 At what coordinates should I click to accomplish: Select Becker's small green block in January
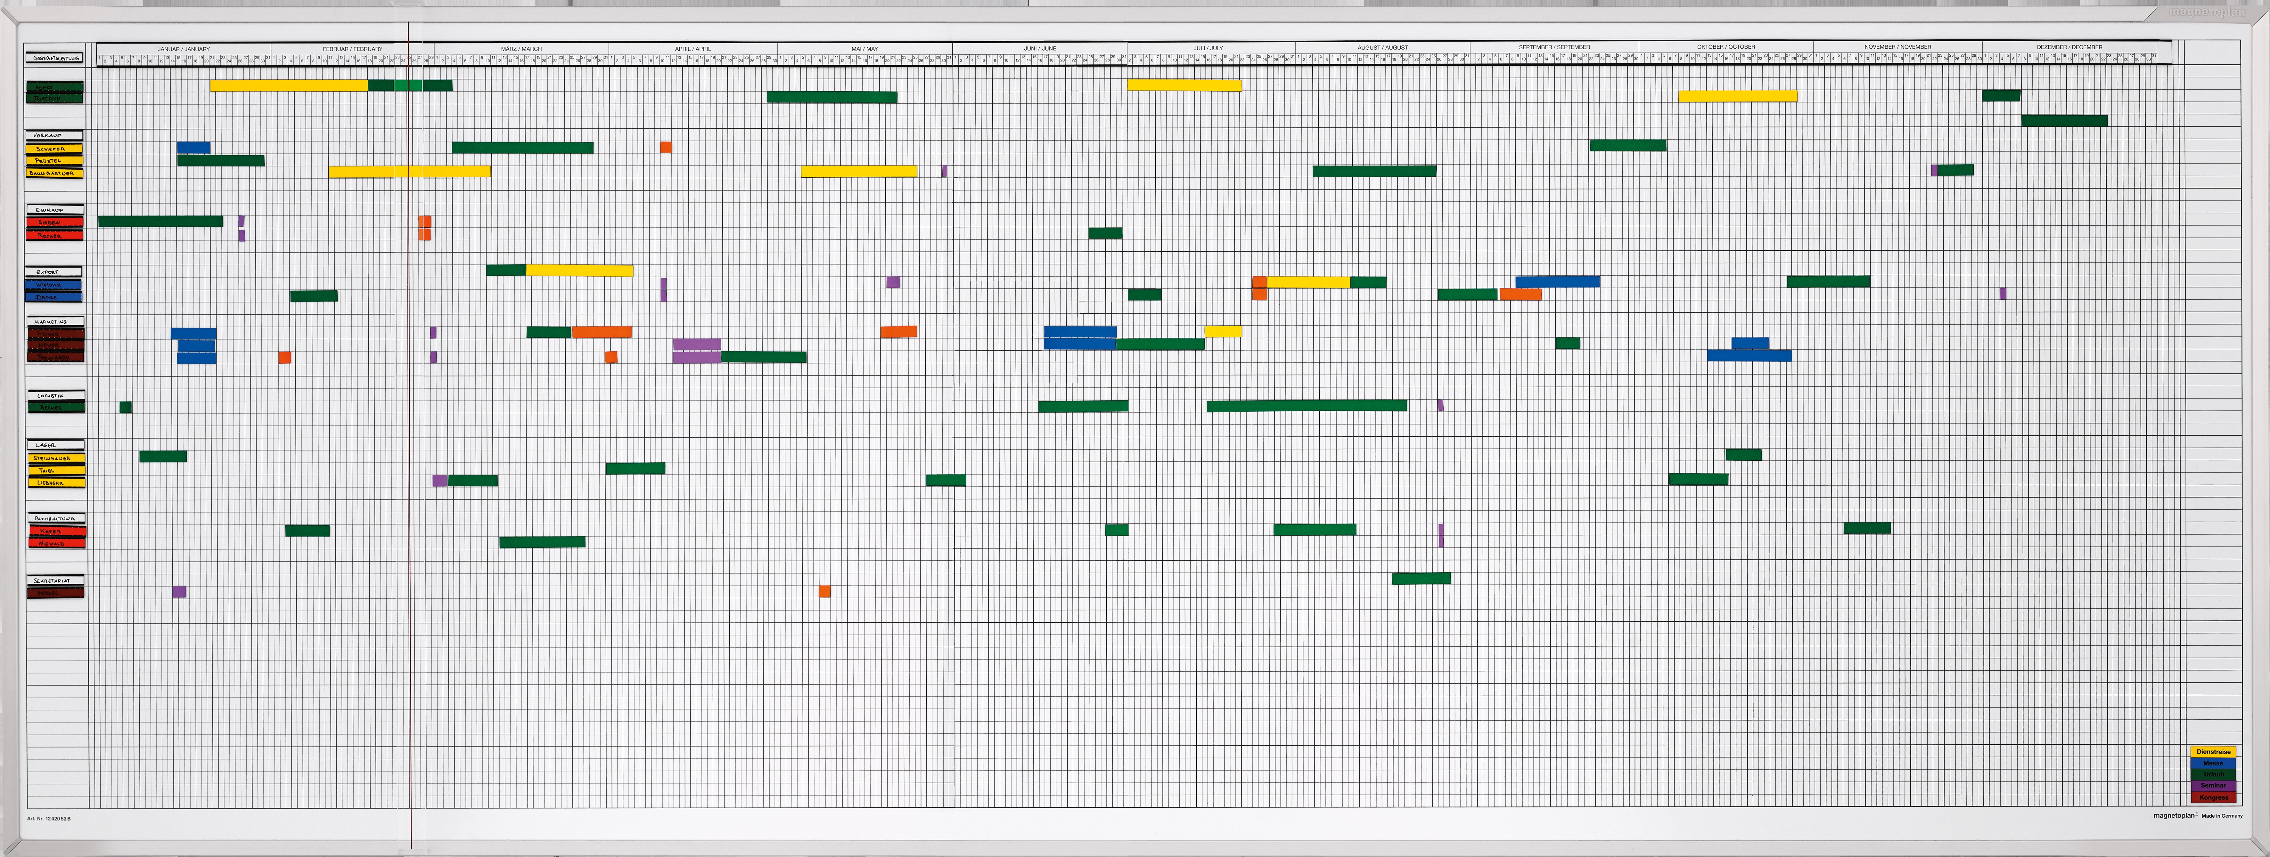(x=125, y=407)
